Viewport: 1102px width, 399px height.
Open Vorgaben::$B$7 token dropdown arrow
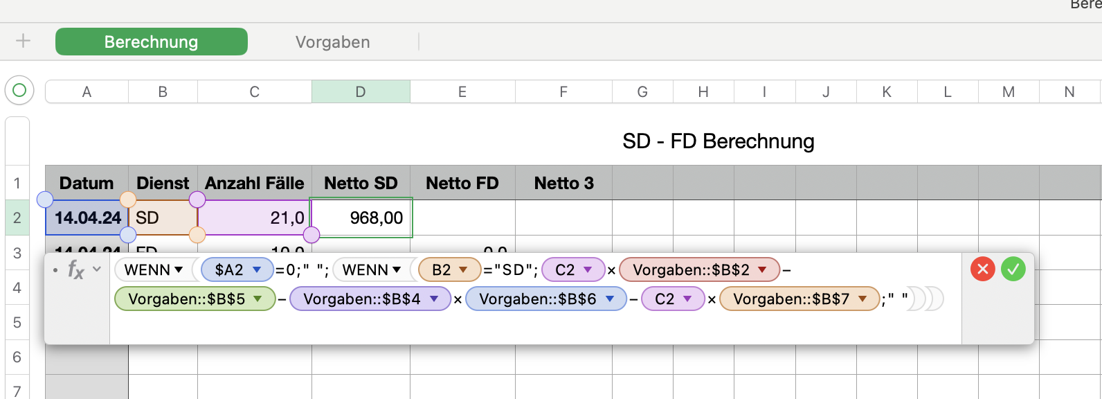(863, 299)
